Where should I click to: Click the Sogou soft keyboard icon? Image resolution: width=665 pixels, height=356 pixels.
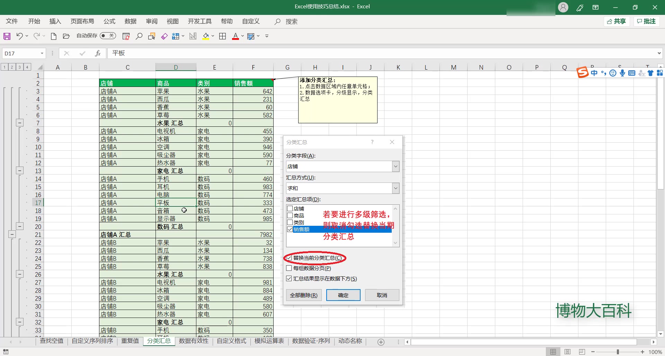[x=632, y=73]
